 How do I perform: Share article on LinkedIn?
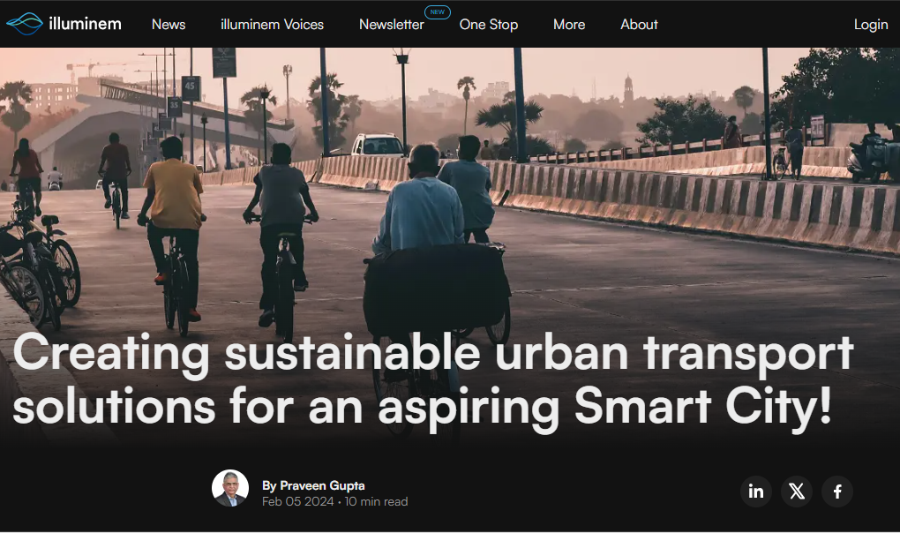pos(756,492)
